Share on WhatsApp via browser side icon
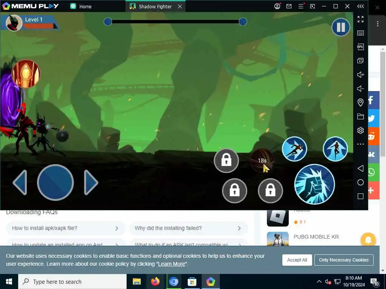The height and width of the screenshot is (289, 386). click(x=374, y=172)
